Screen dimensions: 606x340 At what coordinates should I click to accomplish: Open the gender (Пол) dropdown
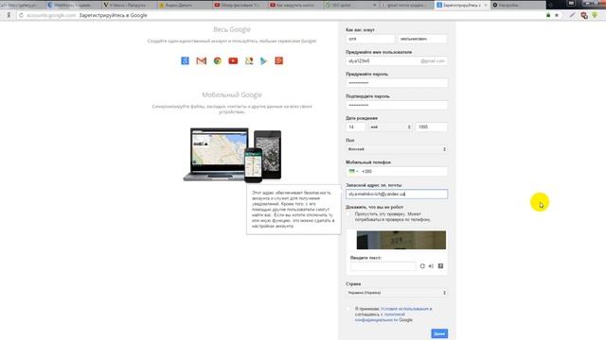397,149
